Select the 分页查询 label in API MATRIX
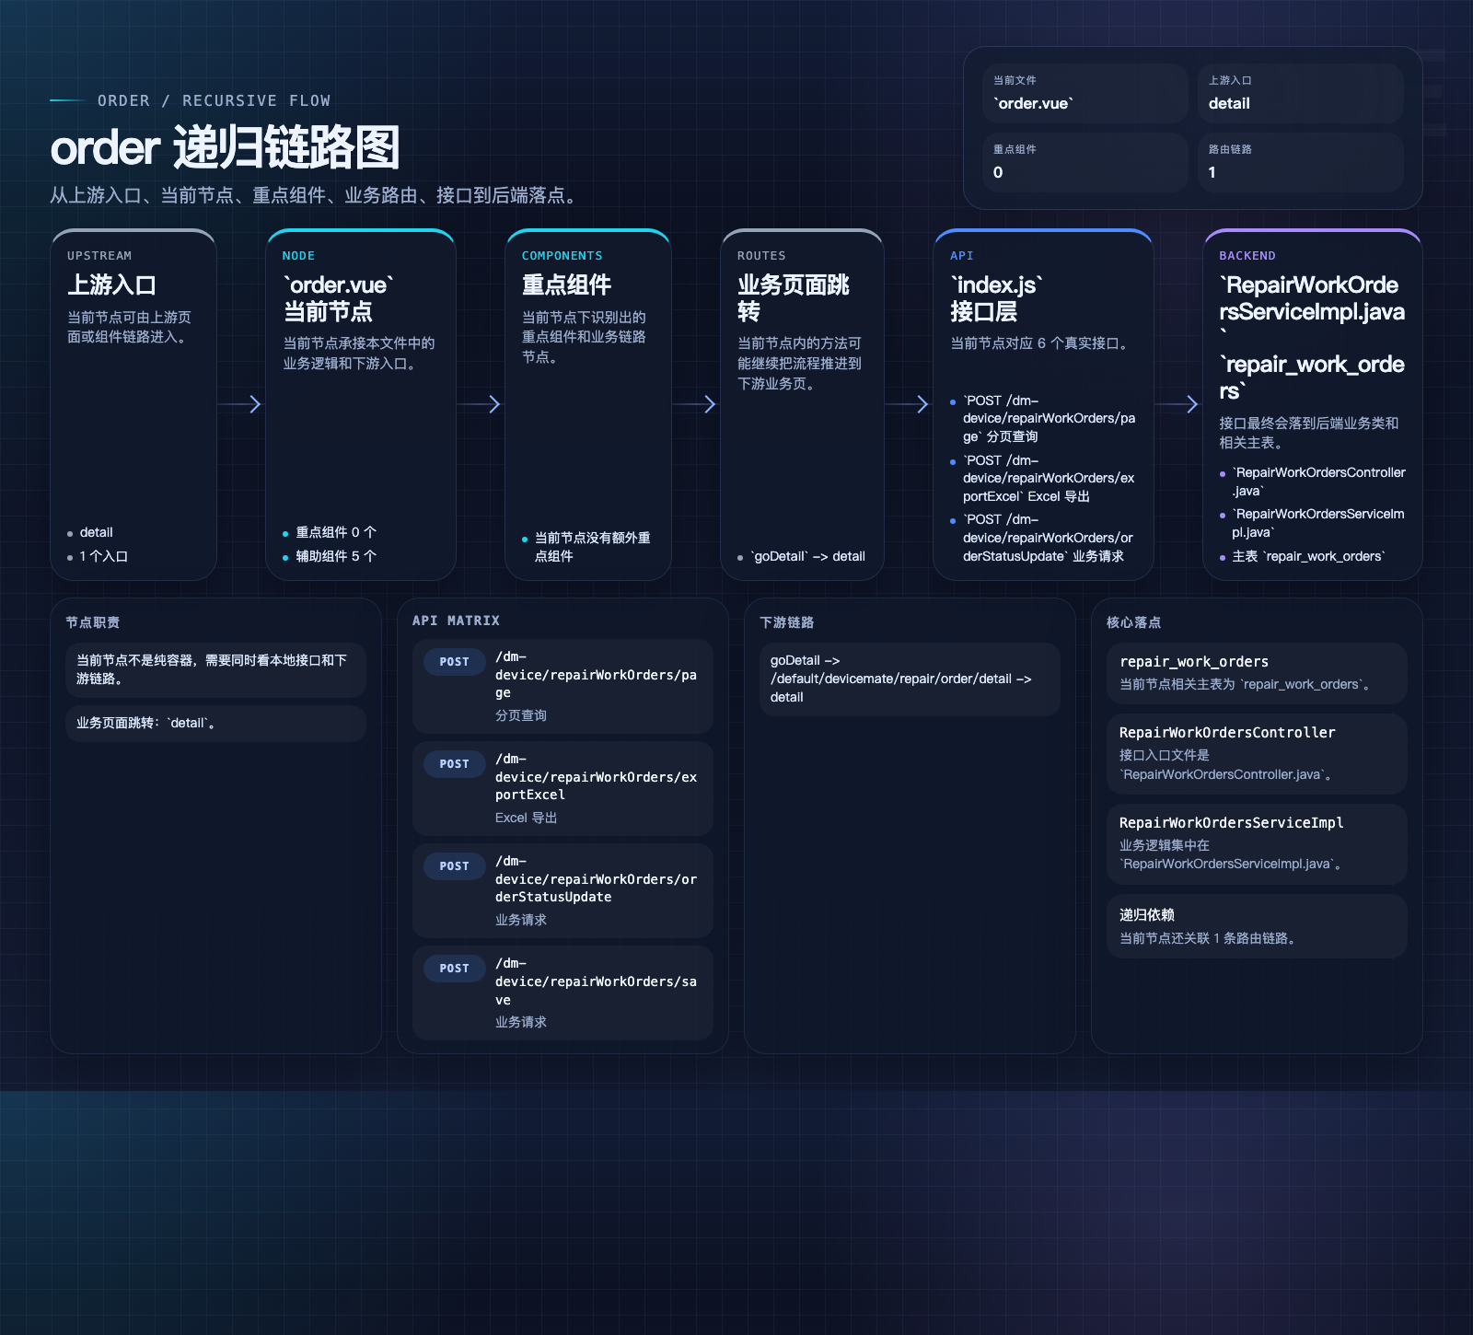The height and width of the screenshot is (1335, 1473). 521,715
